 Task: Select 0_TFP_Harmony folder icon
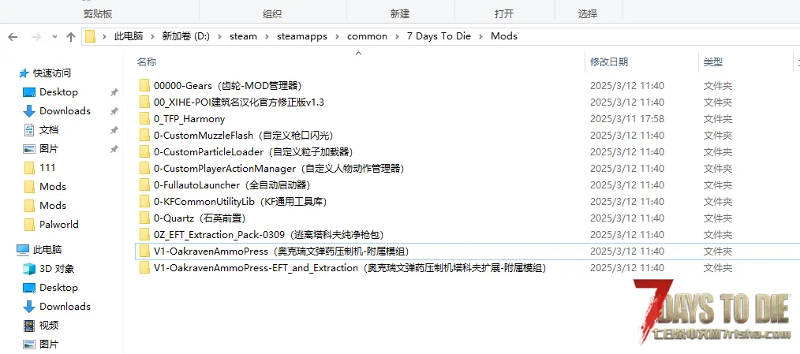(144, 119)
